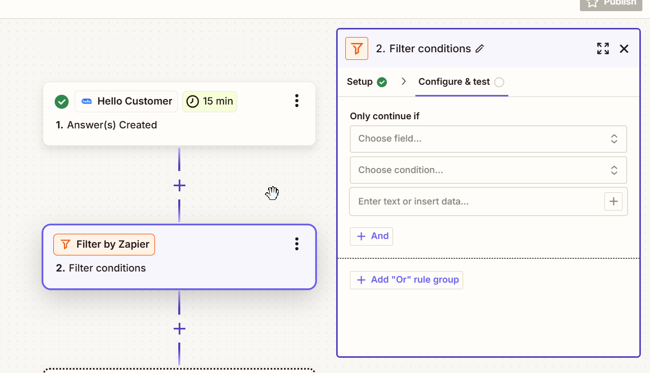Add an "Or" rule group

[x=406, y=280]
